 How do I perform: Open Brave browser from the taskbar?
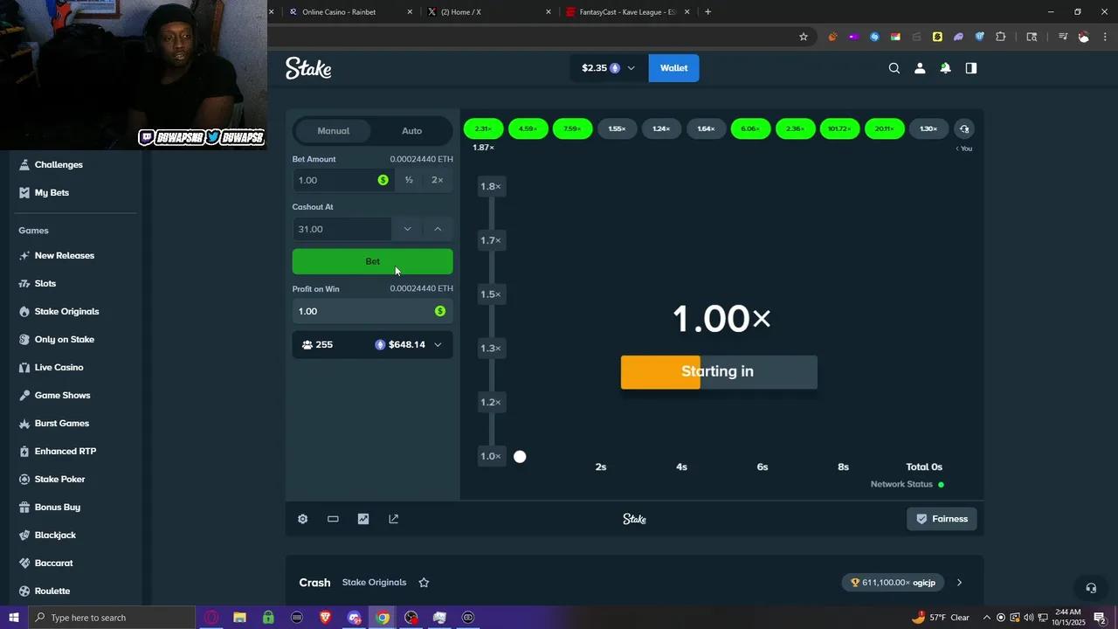tap(326, 618)
